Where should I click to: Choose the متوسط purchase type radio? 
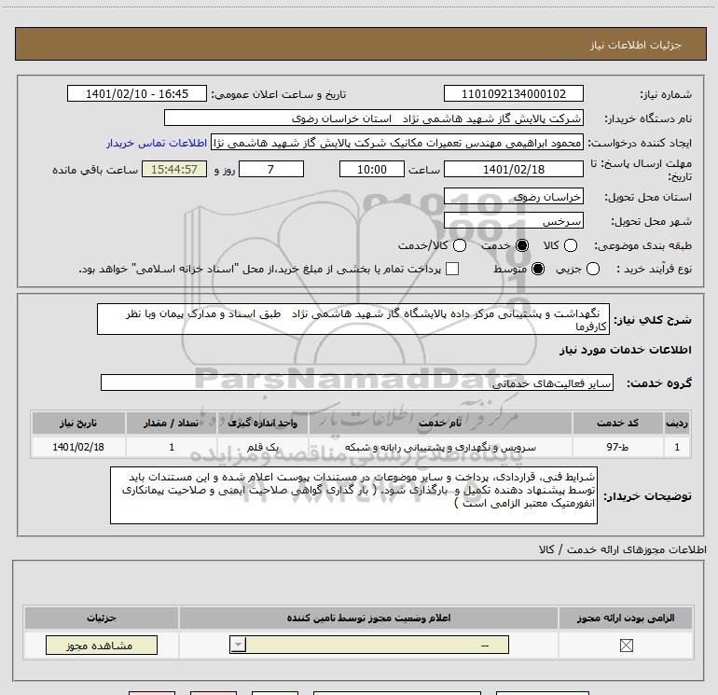click(538, 269)
